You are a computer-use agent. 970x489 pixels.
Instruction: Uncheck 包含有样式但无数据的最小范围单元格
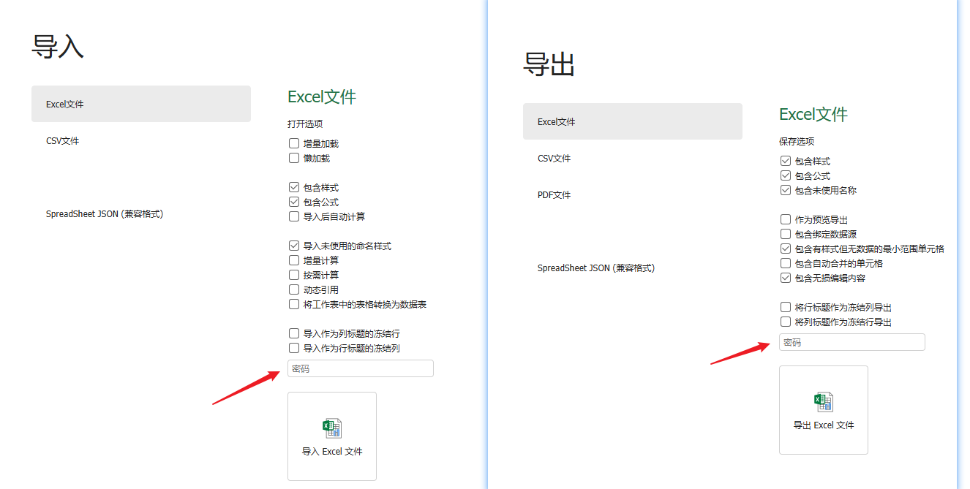pyautogui.click(x=786, y=249)
